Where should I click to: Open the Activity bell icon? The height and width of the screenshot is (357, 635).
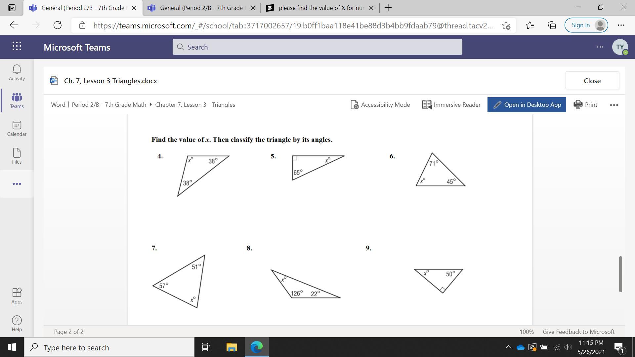tap(17, 72)
